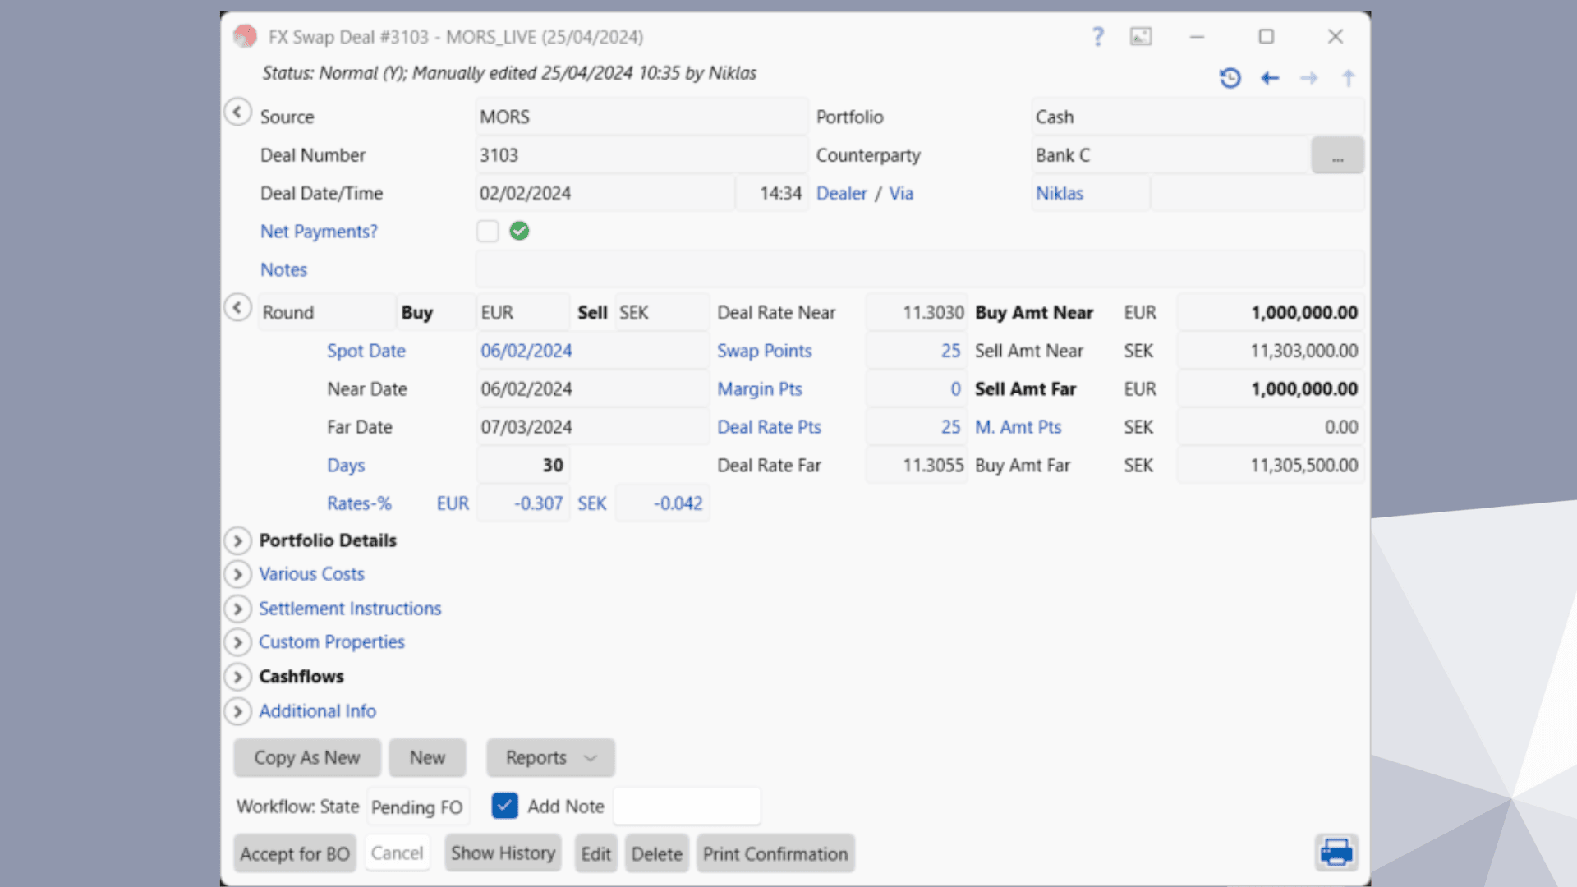Open help via question mark icon
Viewport: 1577px width, 887px height.
[x=1098, y=36]
